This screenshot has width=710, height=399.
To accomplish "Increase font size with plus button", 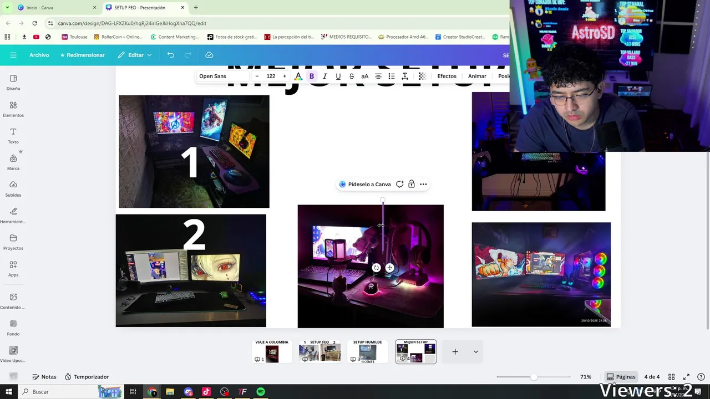I will (x=285, y=76).
